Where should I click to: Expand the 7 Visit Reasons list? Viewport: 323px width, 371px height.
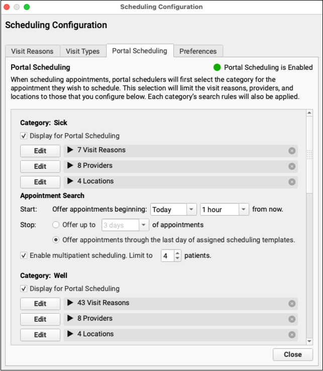(70, 150)
